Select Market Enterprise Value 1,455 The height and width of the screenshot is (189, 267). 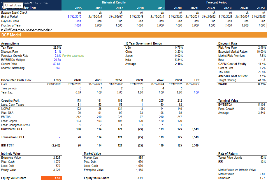[139, 170]
